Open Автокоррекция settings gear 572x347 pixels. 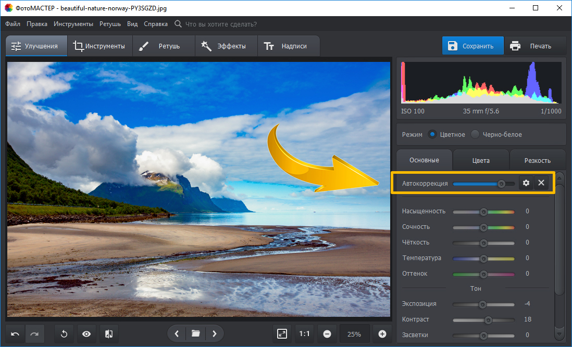[526, 183]
